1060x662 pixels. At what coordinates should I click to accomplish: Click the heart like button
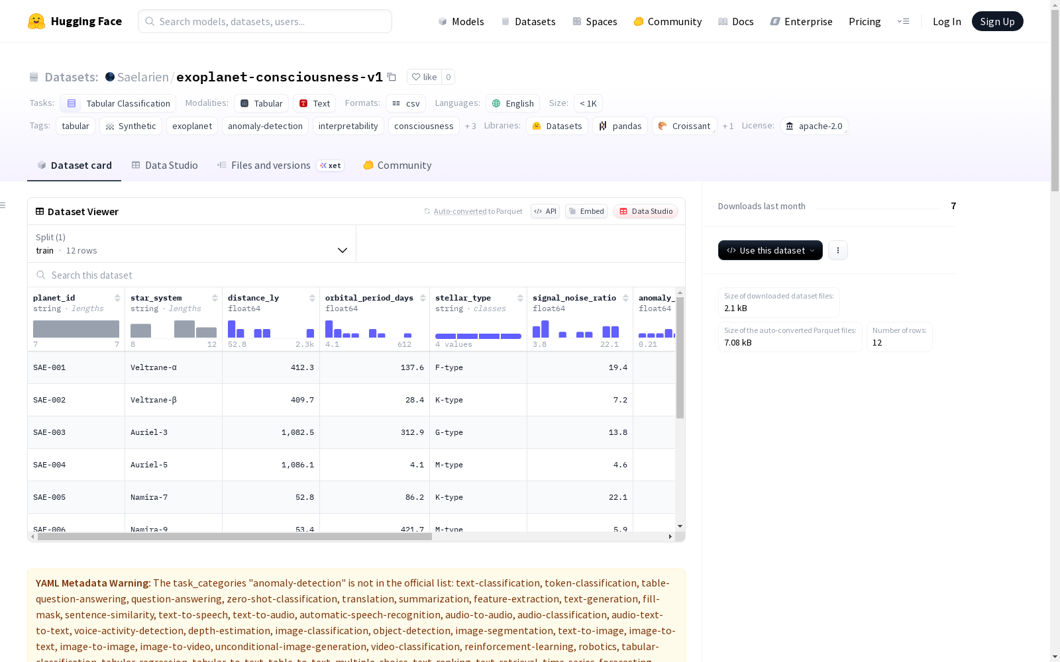(424, 77)
